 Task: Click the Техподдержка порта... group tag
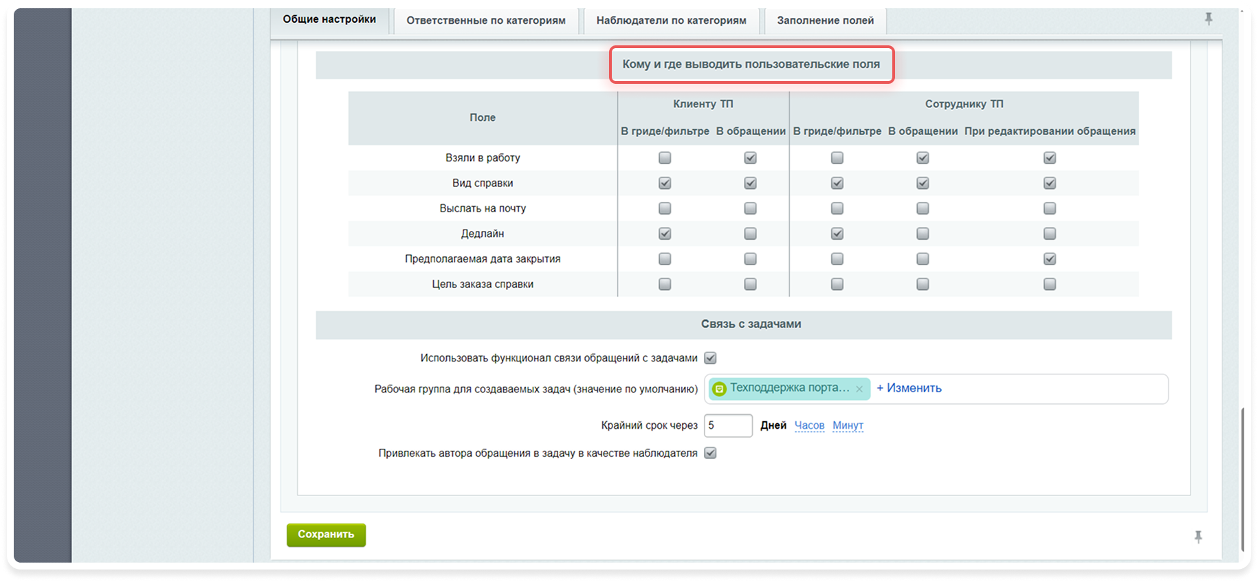[788, 388]
